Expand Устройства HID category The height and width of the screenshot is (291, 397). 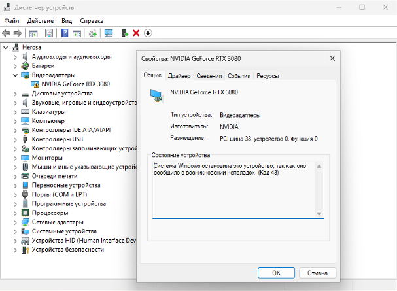point(16,241)
